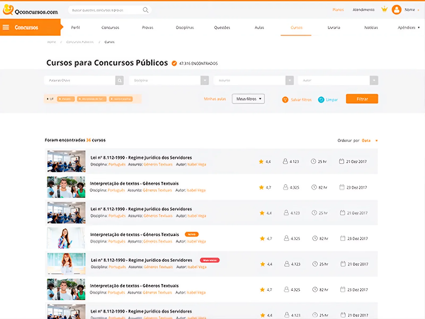This screenshot has height=319, width=425.
Task: Click the gray search button in Palavra Chave field
Action: click(x=120, y=80)
